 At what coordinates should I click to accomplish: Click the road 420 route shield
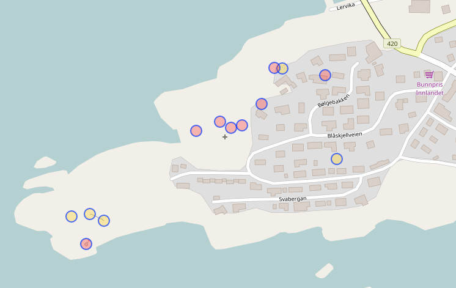(392, 43)
